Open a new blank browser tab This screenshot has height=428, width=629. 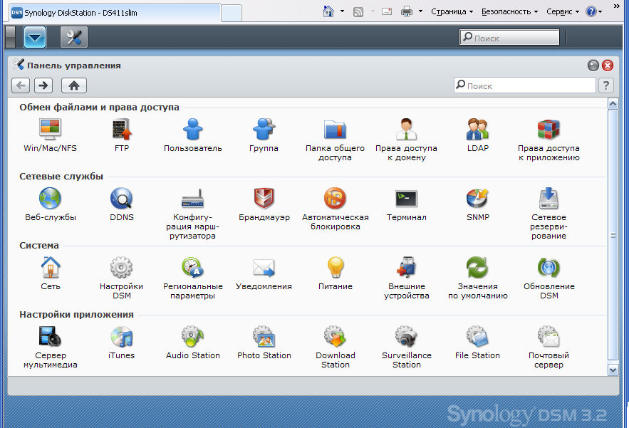point(232,14)
